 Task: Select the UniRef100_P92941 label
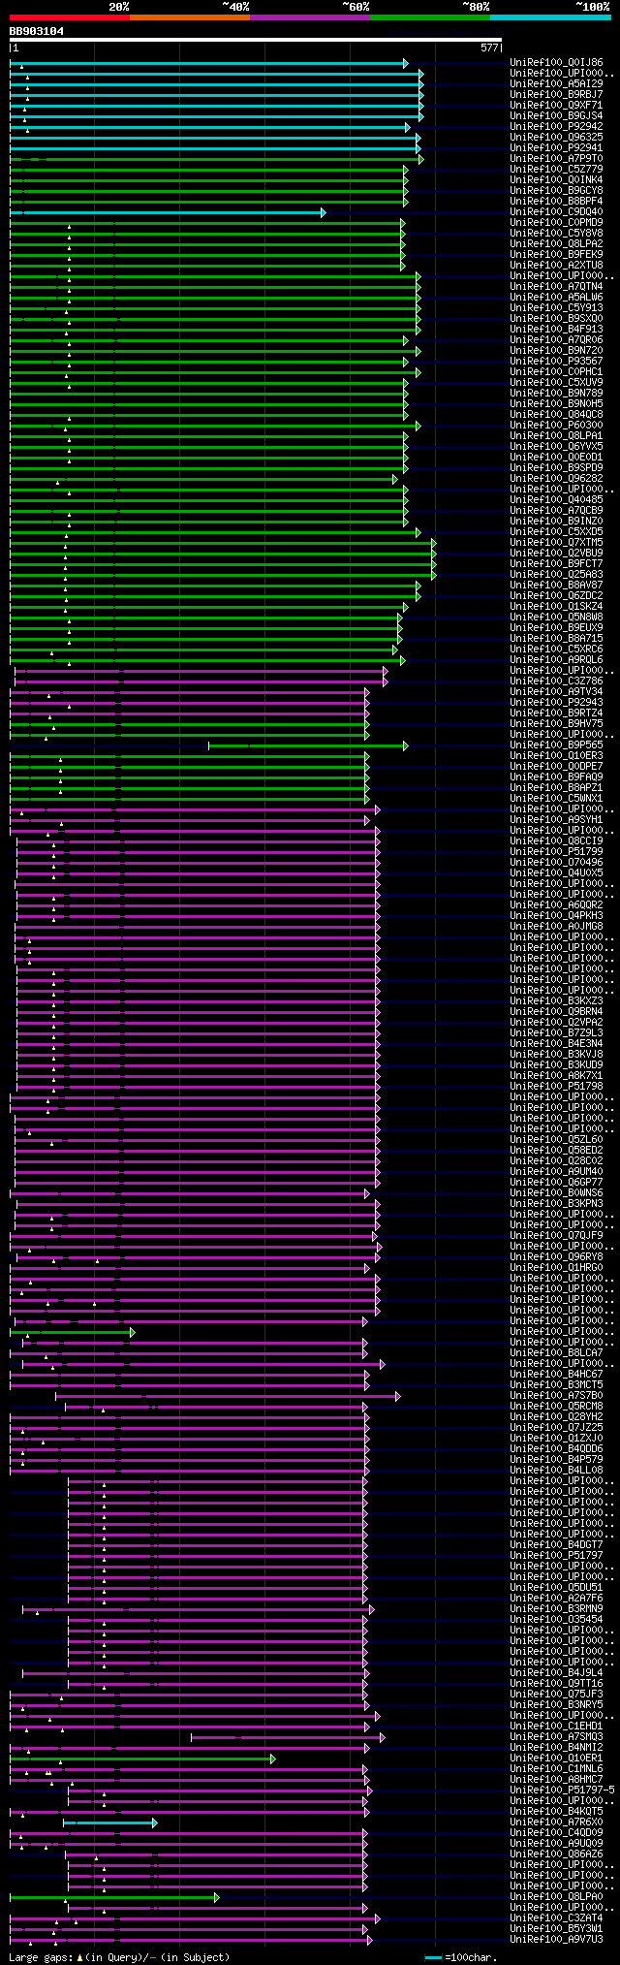click(x=556, y=148)
